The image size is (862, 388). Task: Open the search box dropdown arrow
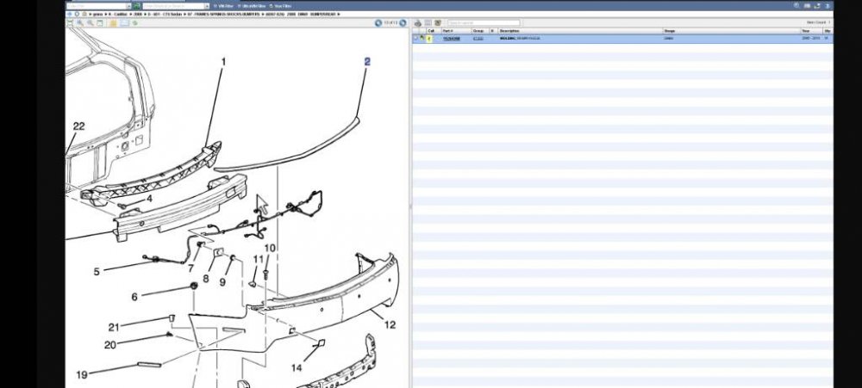tap(205, 6)
